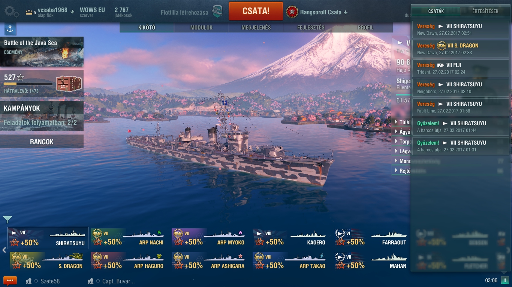Click the anchor port icon
Screen dimensions: 512x287
pyautogui.click(x=10, y=29)
